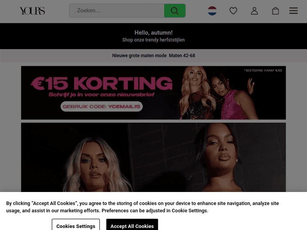Open the hero image with two models
The image size is (307, 230).
(x=153, y=157)
